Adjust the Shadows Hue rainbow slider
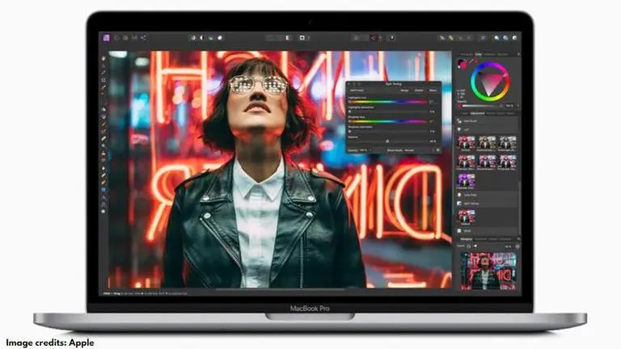 (388, 121)
